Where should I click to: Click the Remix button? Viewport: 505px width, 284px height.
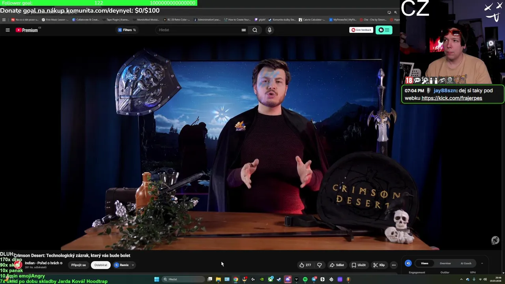(x=122, y=265)
